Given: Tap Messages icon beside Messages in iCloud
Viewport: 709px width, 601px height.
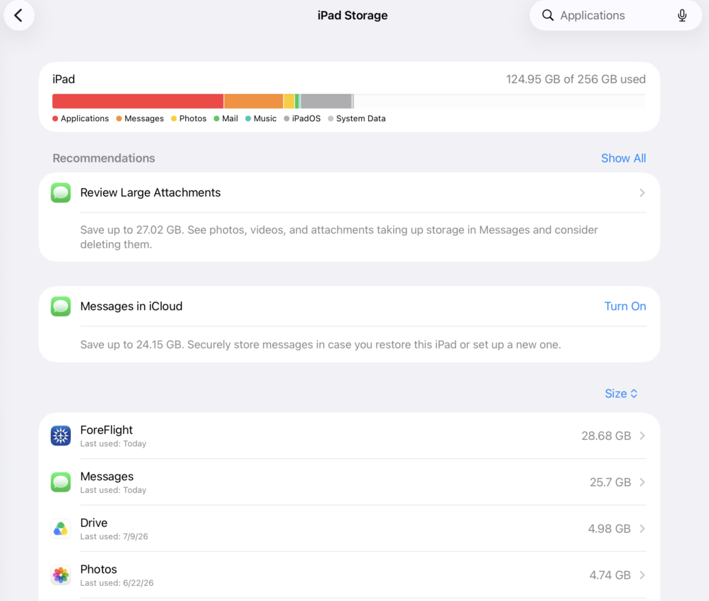Looking at the screenshot, I should pyautogui.click(x=61, y=307).
